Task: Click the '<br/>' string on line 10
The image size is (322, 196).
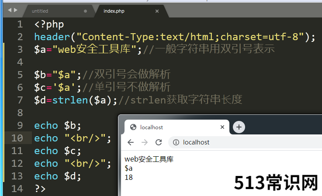Action: tap(85, 138)
